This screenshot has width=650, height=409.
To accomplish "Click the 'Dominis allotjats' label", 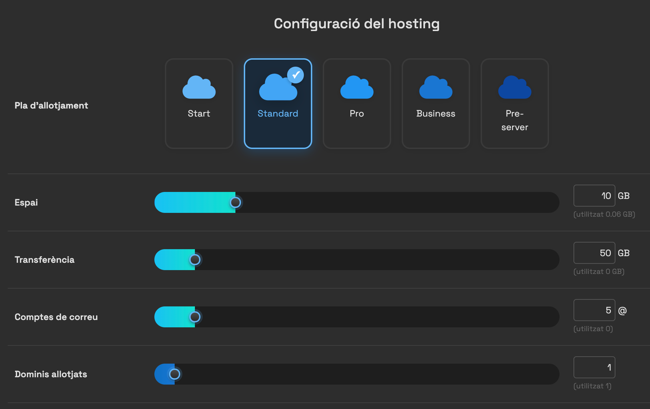I will click(51, 374).
